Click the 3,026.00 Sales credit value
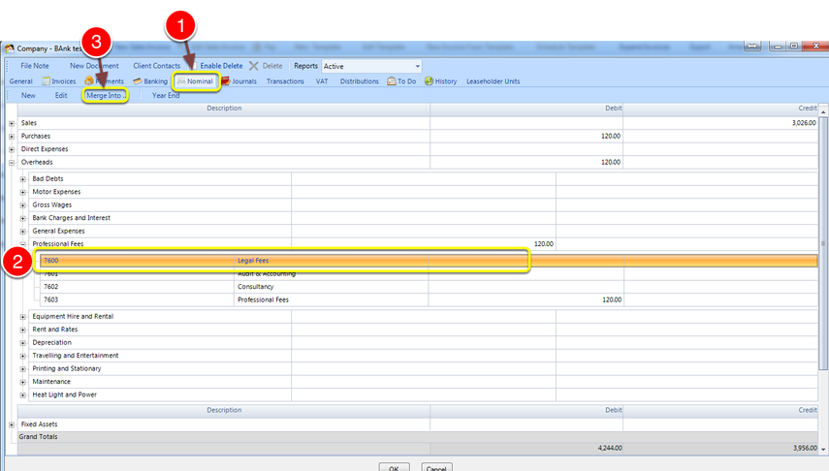 (x=804, y=123)
